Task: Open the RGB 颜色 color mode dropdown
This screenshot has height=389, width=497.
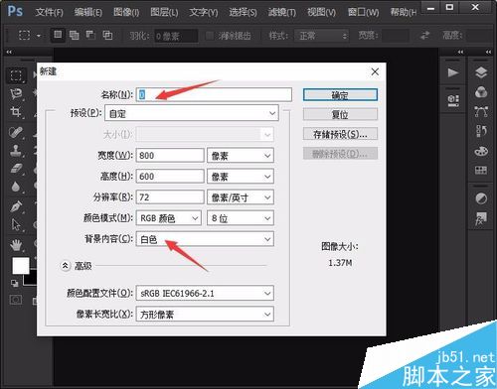Action: point(169,218)
